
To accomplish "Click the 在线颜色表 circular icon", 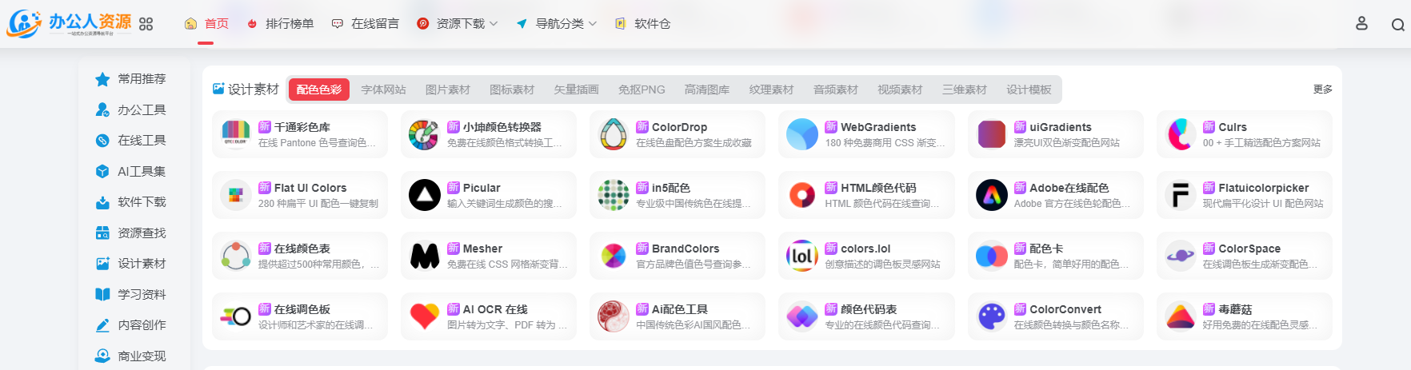I will click(x=236, y=256).
